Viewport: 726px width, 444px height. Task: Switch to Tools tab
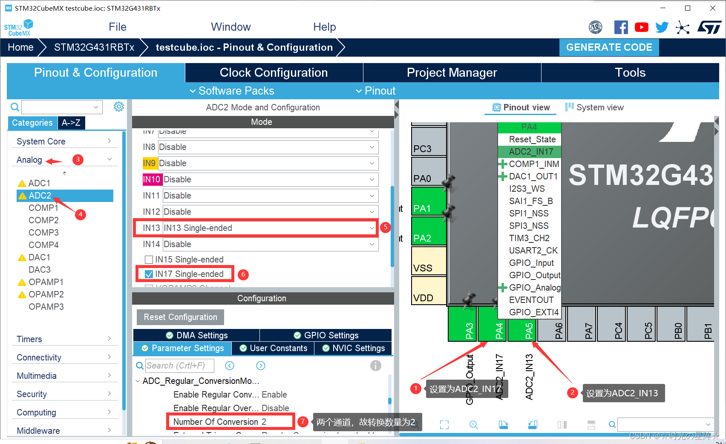click(630, 72)
